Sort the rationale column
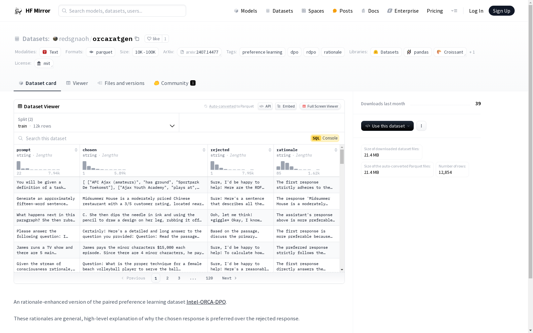 (336, 150)
